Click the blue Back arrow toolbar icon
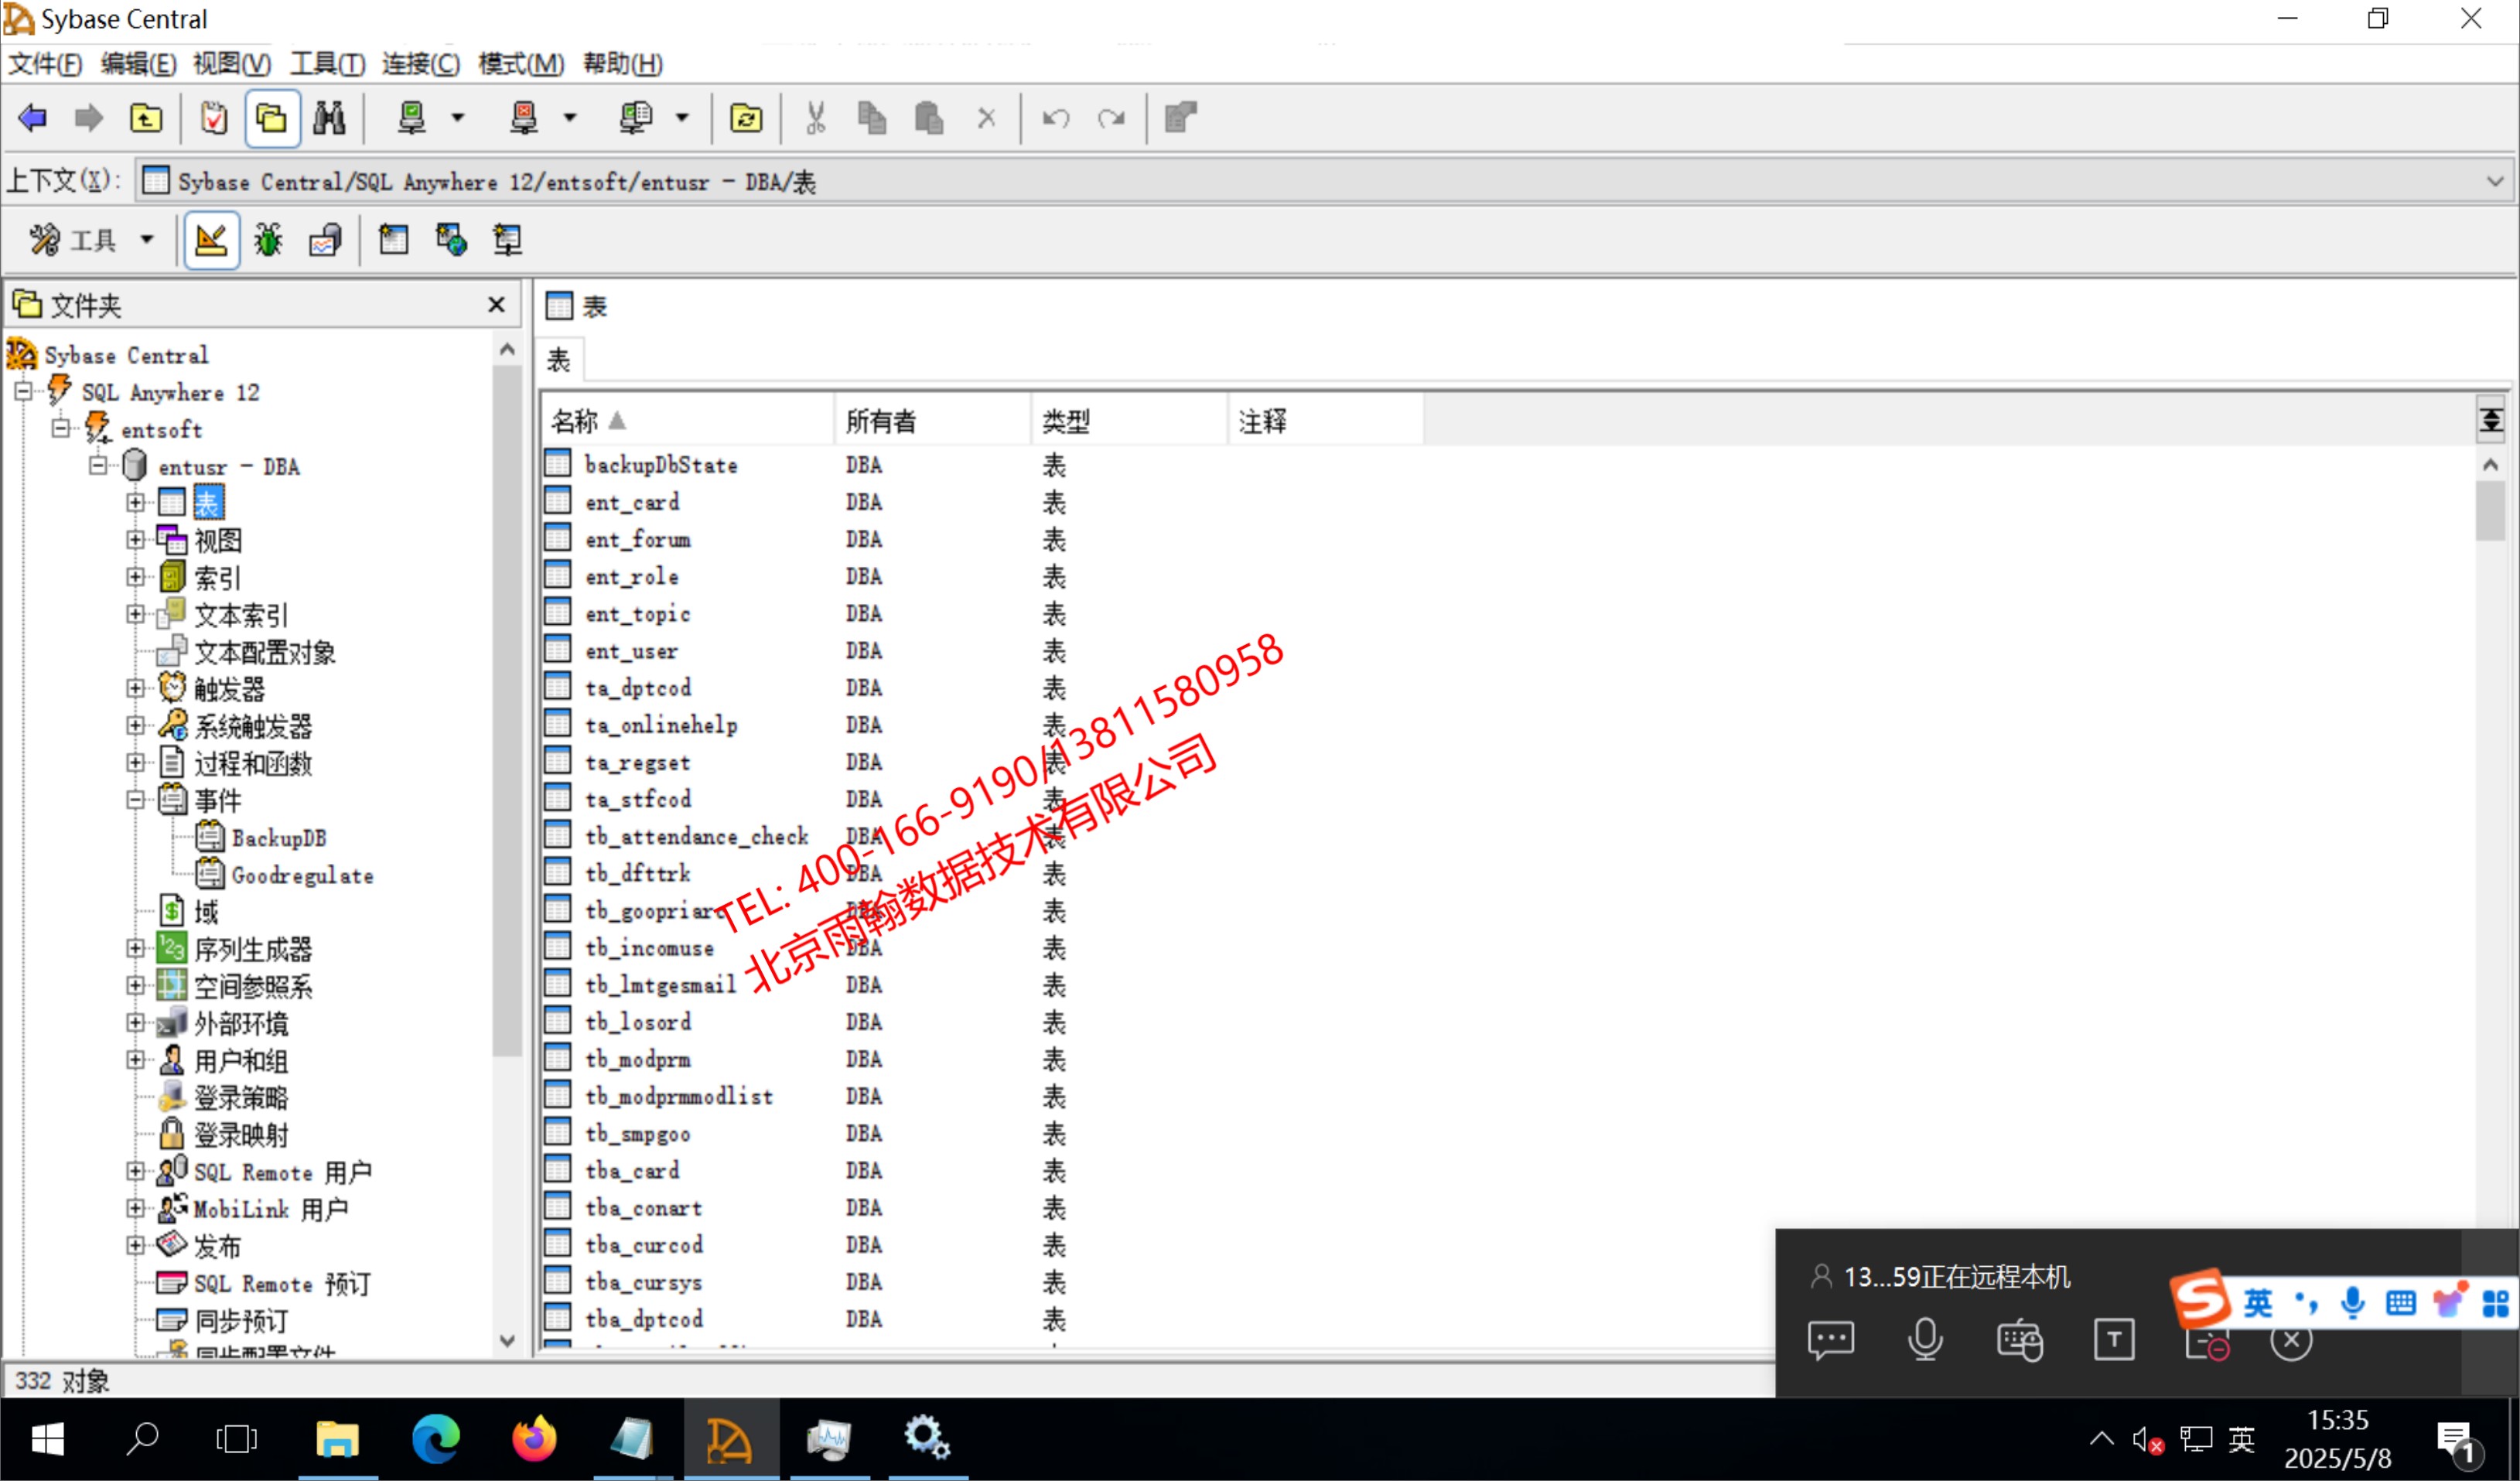The image size is (2520, 1481). pos(32,118)
